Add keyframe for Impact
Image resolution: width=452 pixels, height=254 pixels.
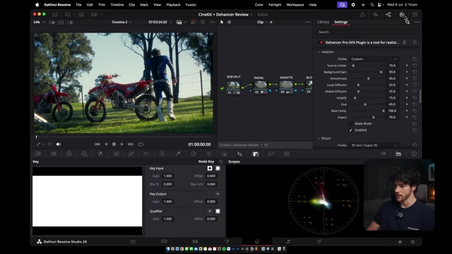click(407, 117)
